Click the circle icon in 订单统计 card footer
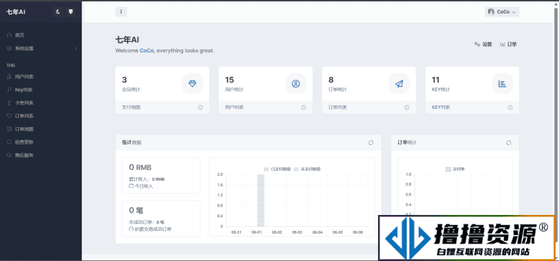 click(407, 107)
